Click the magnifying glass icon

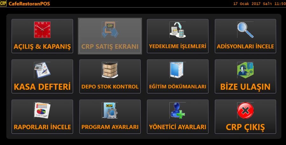point(245,30)
